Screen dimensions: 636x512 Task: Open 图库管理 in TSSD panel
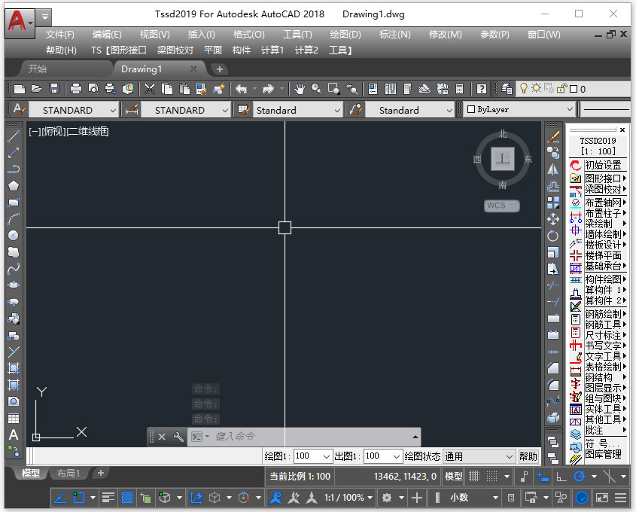click(x=603, y=454)
